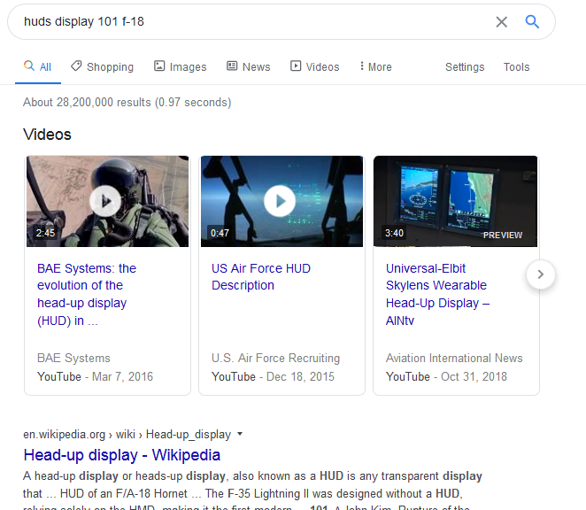
Task: Play the BAE Systems HUD video
Action: point(107,201)
